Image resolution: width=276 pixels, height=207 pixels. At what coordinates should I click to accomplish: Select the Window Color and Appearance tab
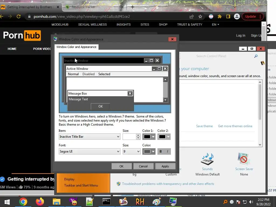[76, 47]
